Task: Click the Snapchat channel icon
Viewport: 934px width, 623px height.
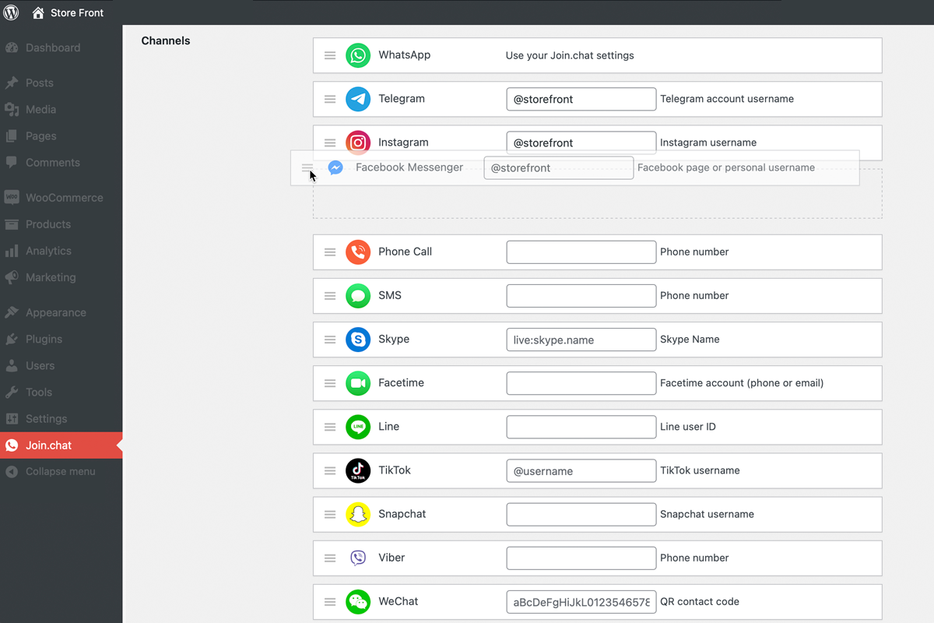Action: [x=358, y=514]
